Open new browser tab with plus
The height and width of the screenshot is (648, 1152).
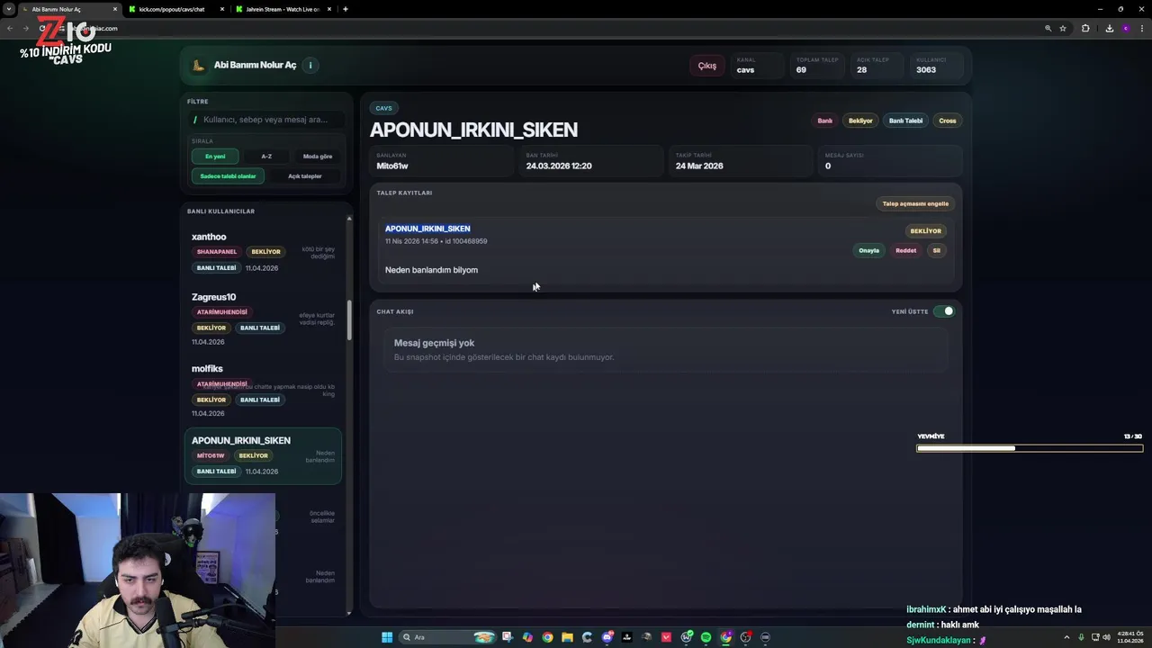[x=346, y=9]
